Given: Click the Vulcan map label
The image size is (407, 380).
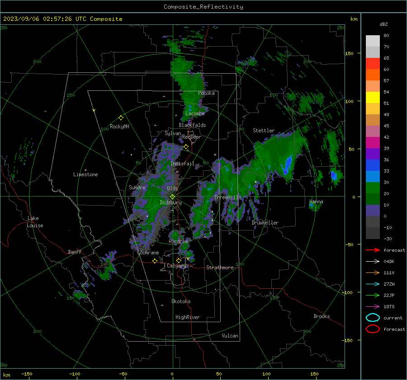Looking at the screenshot, I should pos(230,336).
